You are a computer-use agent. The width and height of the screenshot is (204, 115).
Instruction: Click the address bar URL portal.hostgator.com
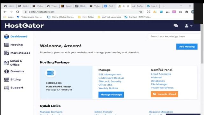pyautogui.click(x=42, y=12)
